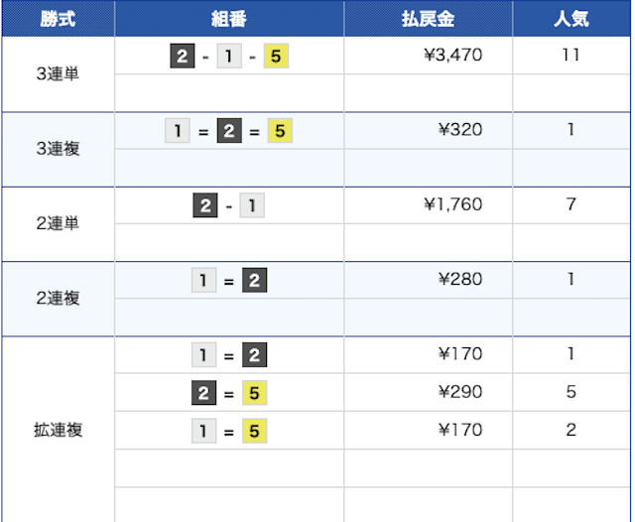Select the 2連単 row label
This screenshot has height=522, width=635.
click(58, 224)
